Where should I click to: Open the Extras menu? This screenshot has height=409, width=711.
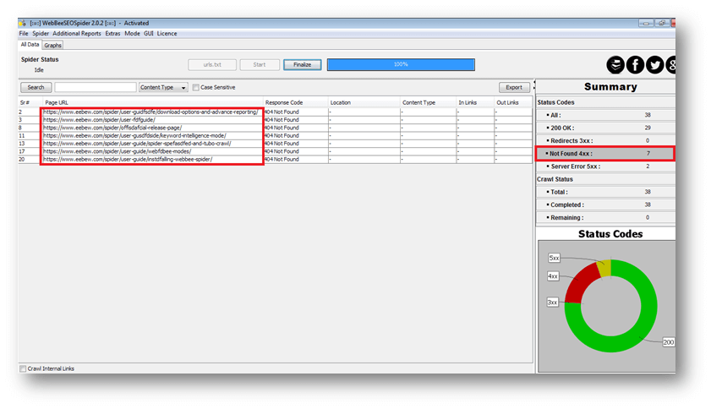click(x=112, y=34)
